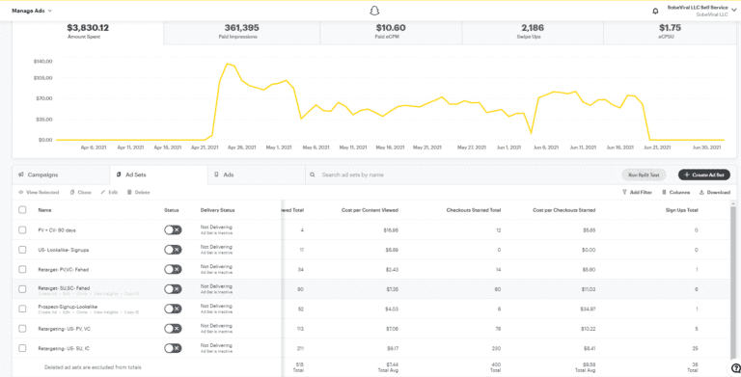Click the Delivery Status column header
741x377 pixels.
217,210
